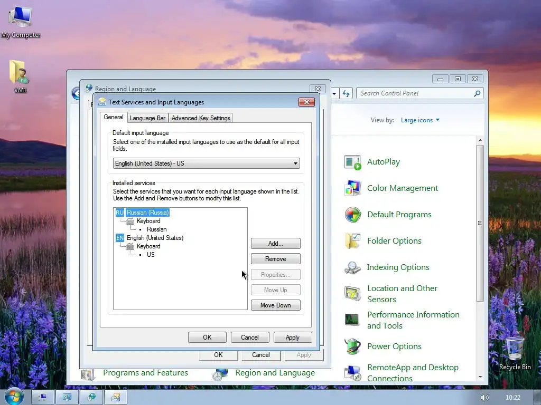Click the scrollbar down arrow in Control Panel
The width and height of the screenshot is (541, 405).
click(x=480, y=377)
